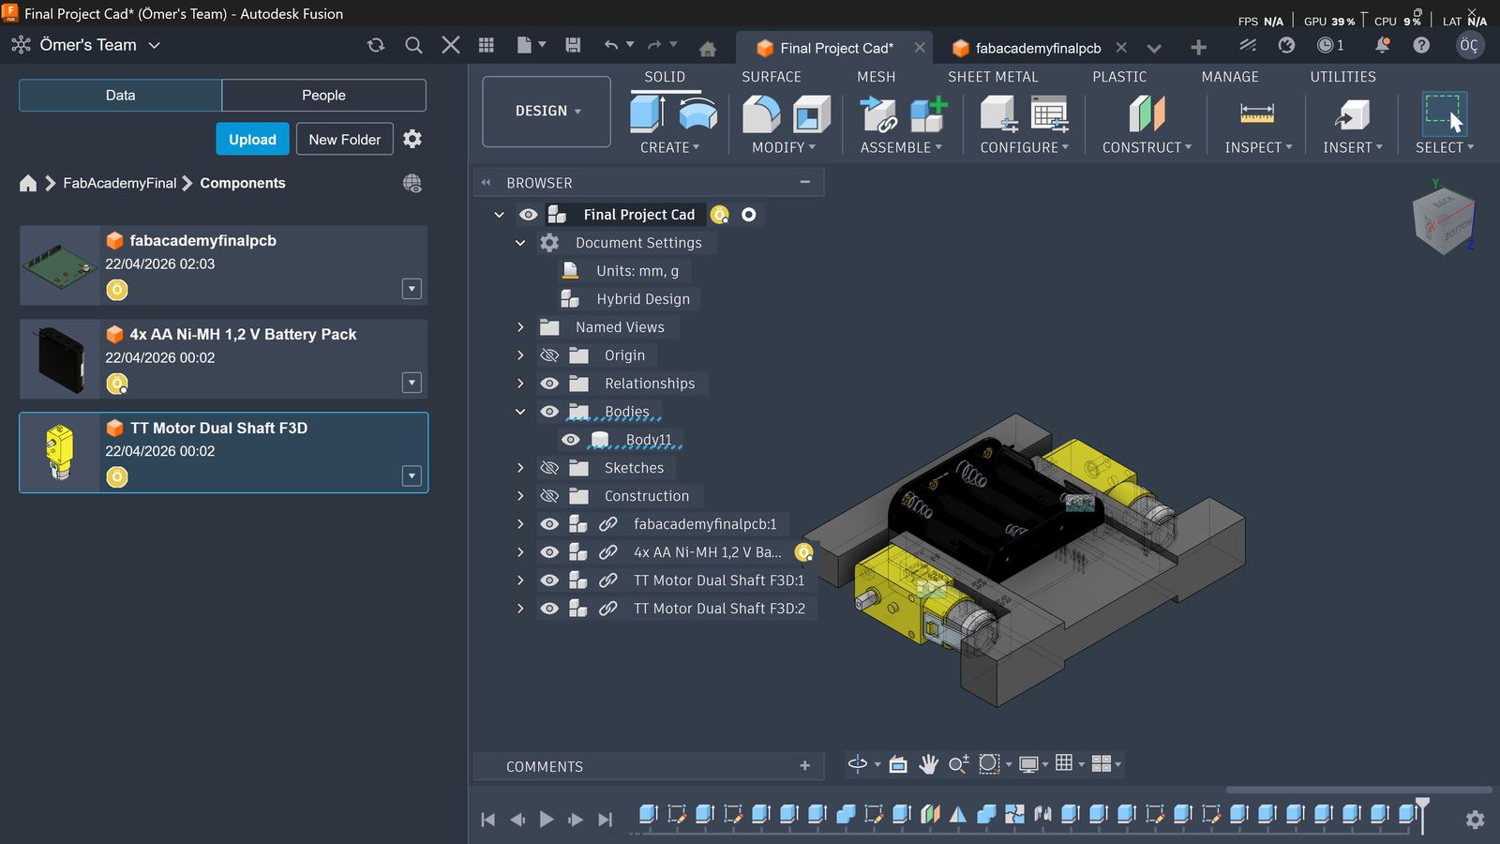The width and height of the screenshot is (1500, 844).
Task: Click the search magnifier icon in top bar
Action: tap(413, 45)
